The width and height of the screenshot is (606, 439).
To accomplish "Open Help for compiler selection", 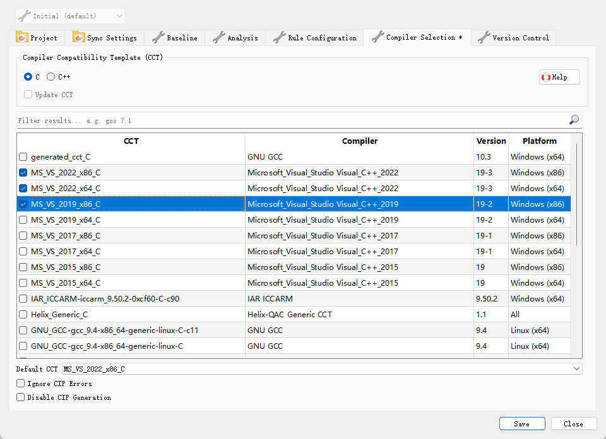I will (x=560, y=77).
